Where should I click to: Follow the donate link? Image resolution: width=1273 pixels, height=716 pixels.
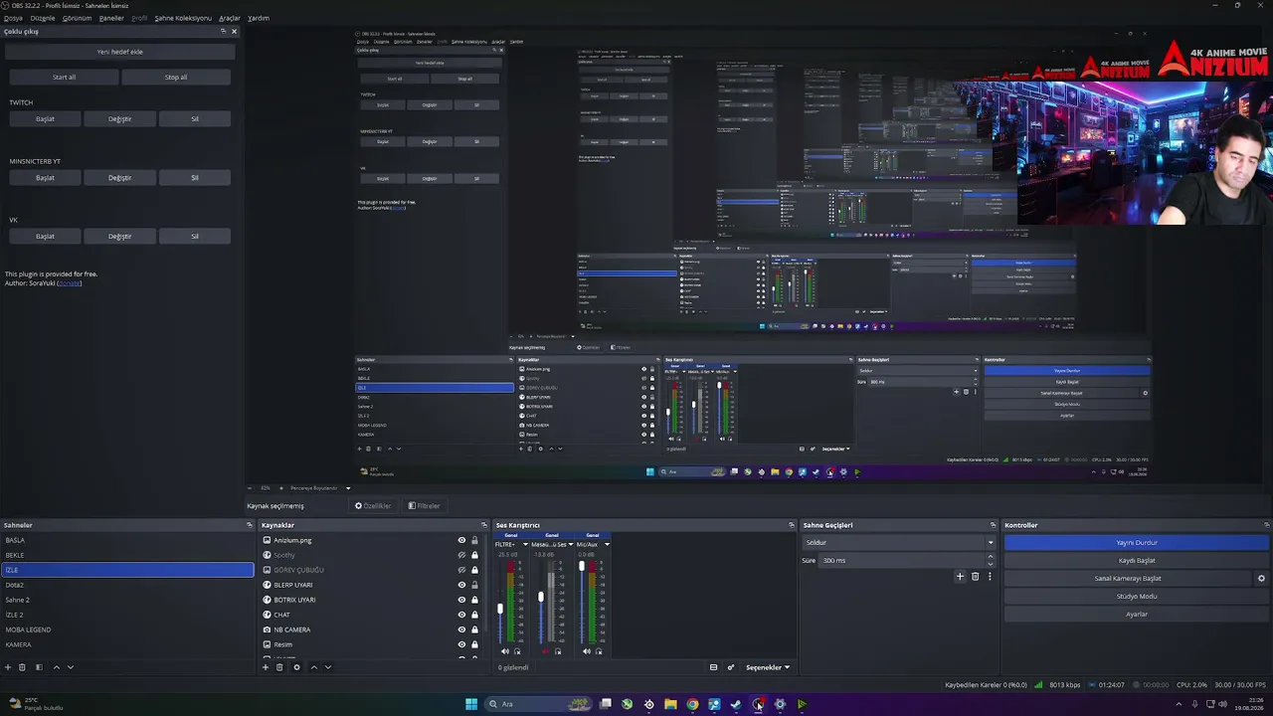69,283
